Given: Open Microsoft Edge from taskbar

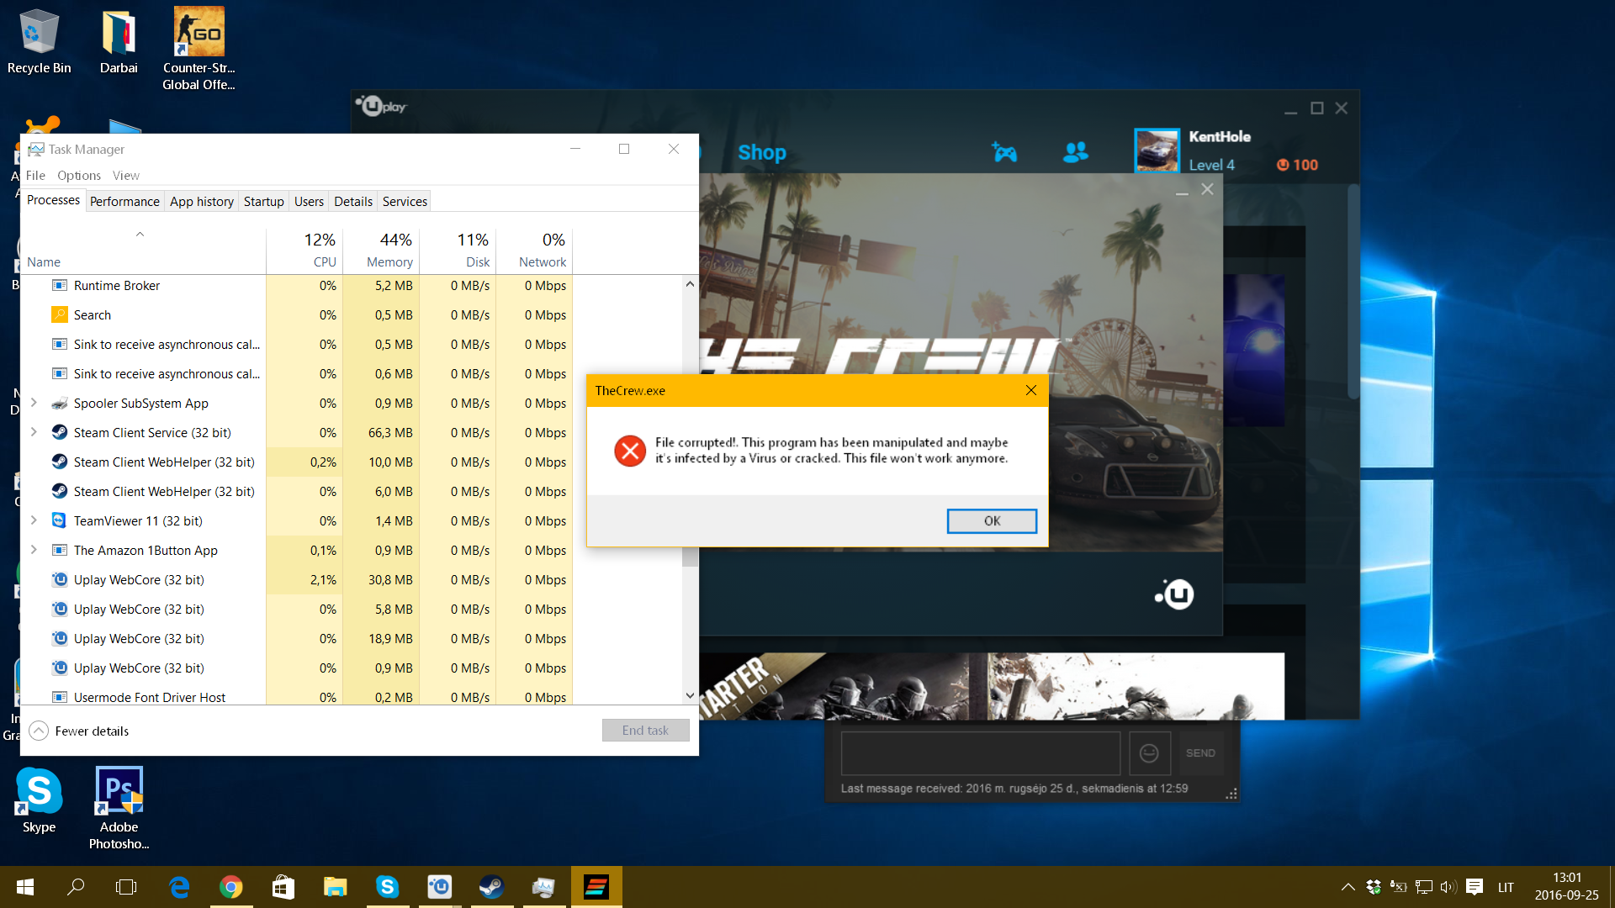Looking at the screenshot, I should [179, 887].
